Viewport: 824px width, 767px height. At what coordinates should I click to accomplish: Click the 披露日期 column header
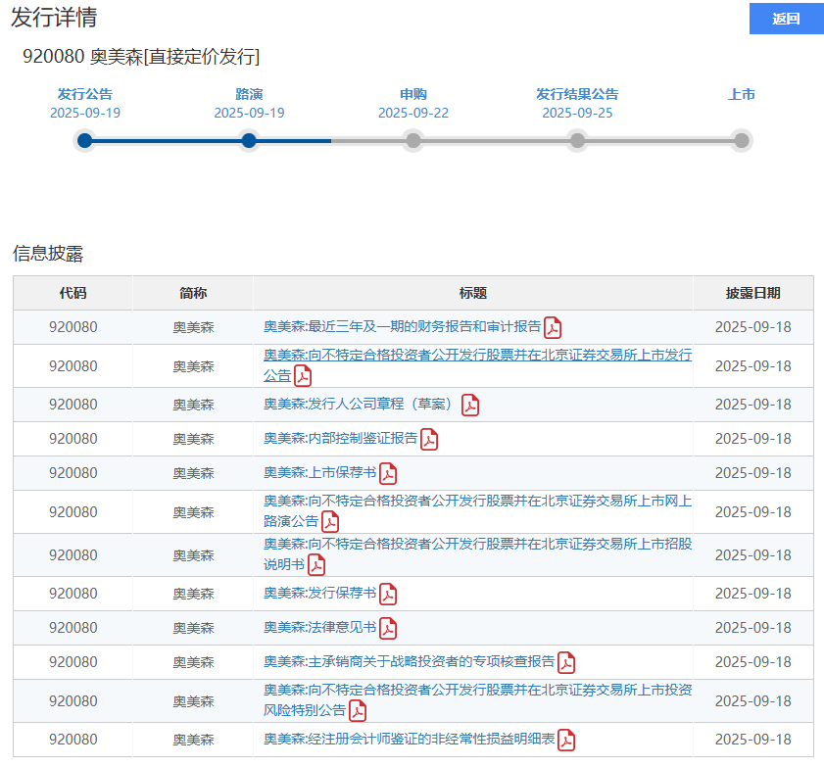[x=753, y=293]
